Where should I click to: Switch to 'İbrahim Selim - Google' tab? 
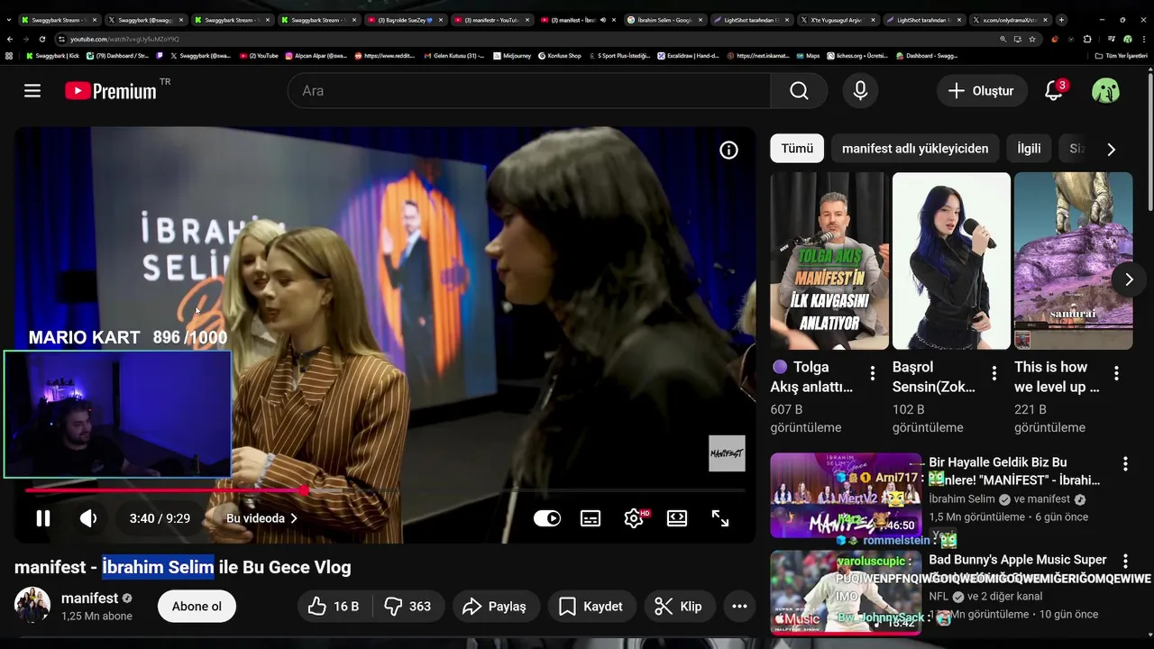pos(664,19)
